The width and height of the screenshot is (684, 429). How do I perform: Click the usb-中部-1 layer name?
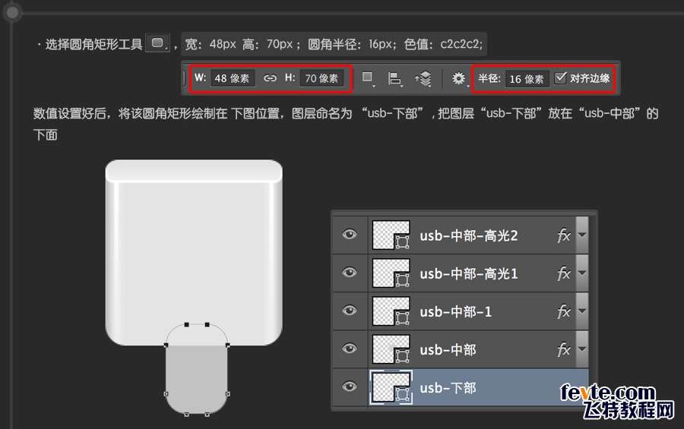(456, 312)
